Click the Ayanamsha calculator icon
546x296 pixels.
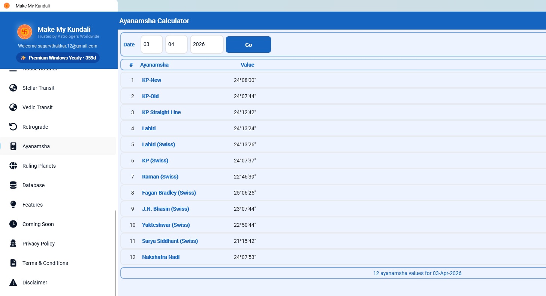click(13, 146)
